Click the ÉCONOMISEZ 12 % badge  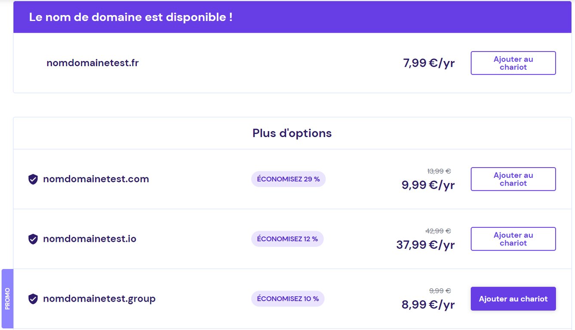(287, 238)
